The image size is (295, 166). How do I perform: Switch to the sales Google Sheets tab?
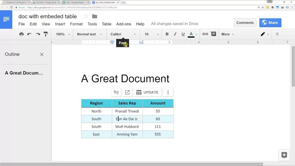point(75,2)
